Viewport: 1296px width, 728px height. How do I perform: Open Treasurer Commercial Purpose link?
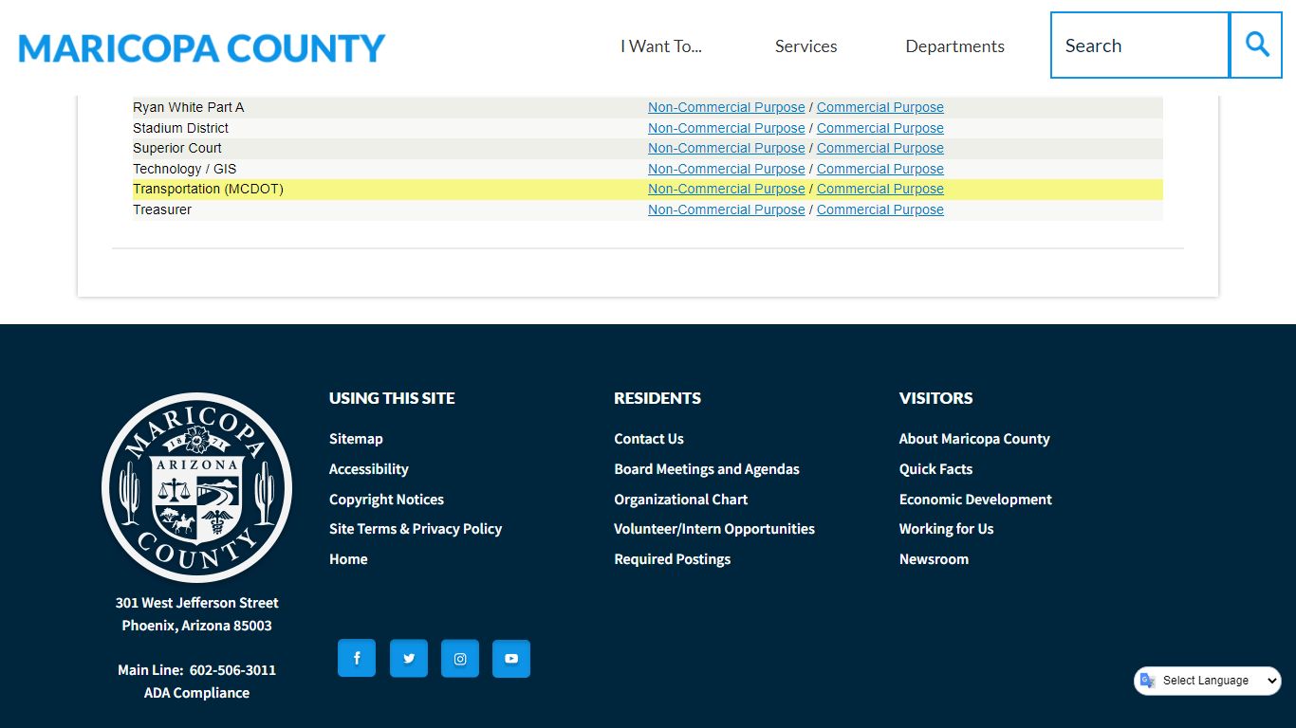coord(880,209)
